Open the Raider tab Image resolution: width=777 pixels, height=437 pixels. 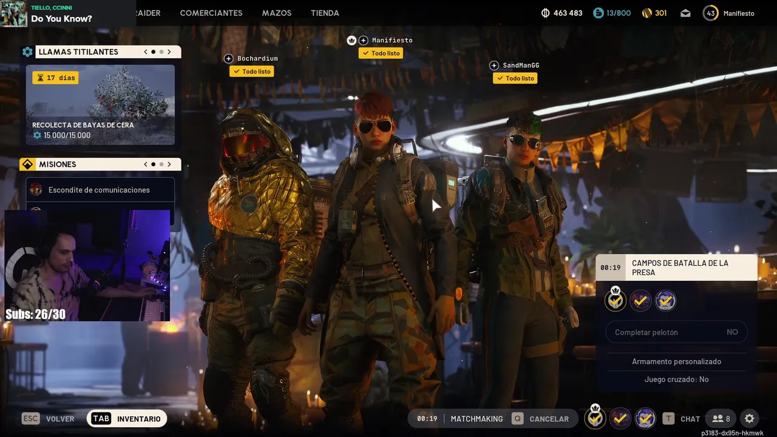149,13
